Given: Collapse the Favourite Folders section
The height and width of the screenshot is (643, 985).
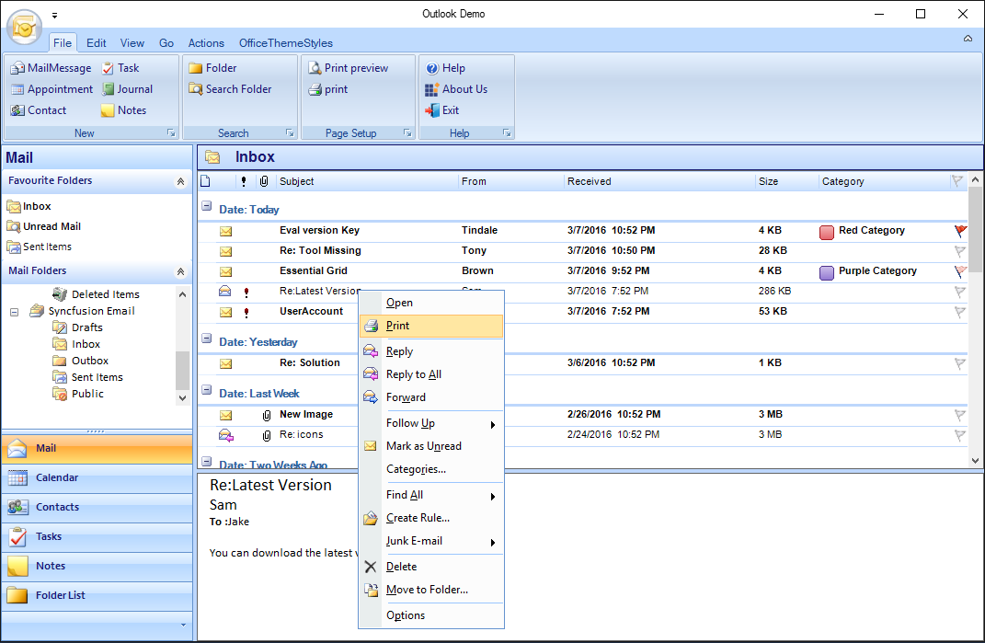Looking at the screenshot, I should point(180,181).
